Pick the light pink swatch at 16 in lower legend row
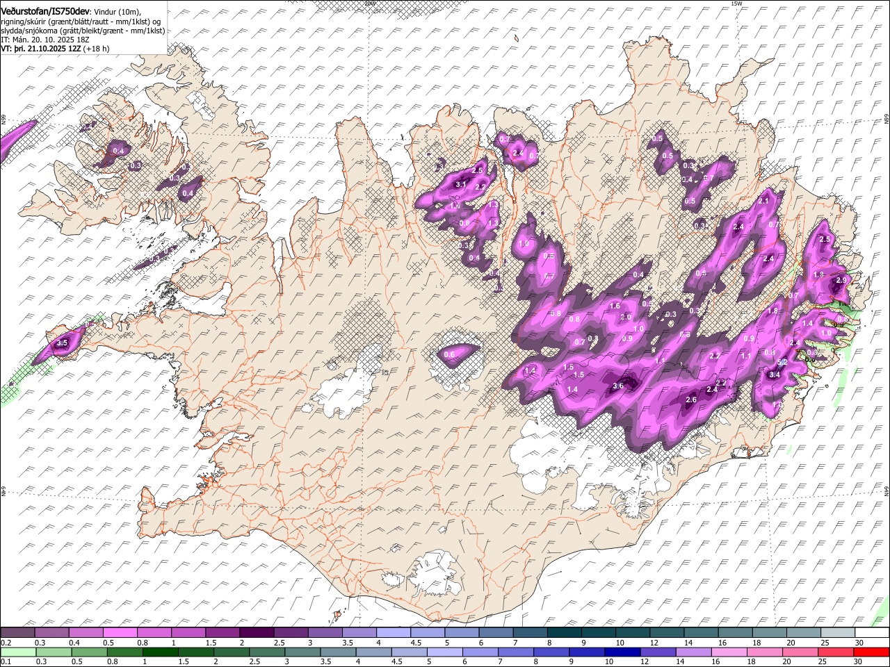Screen dimensions: 890x667 coord(729,652)
